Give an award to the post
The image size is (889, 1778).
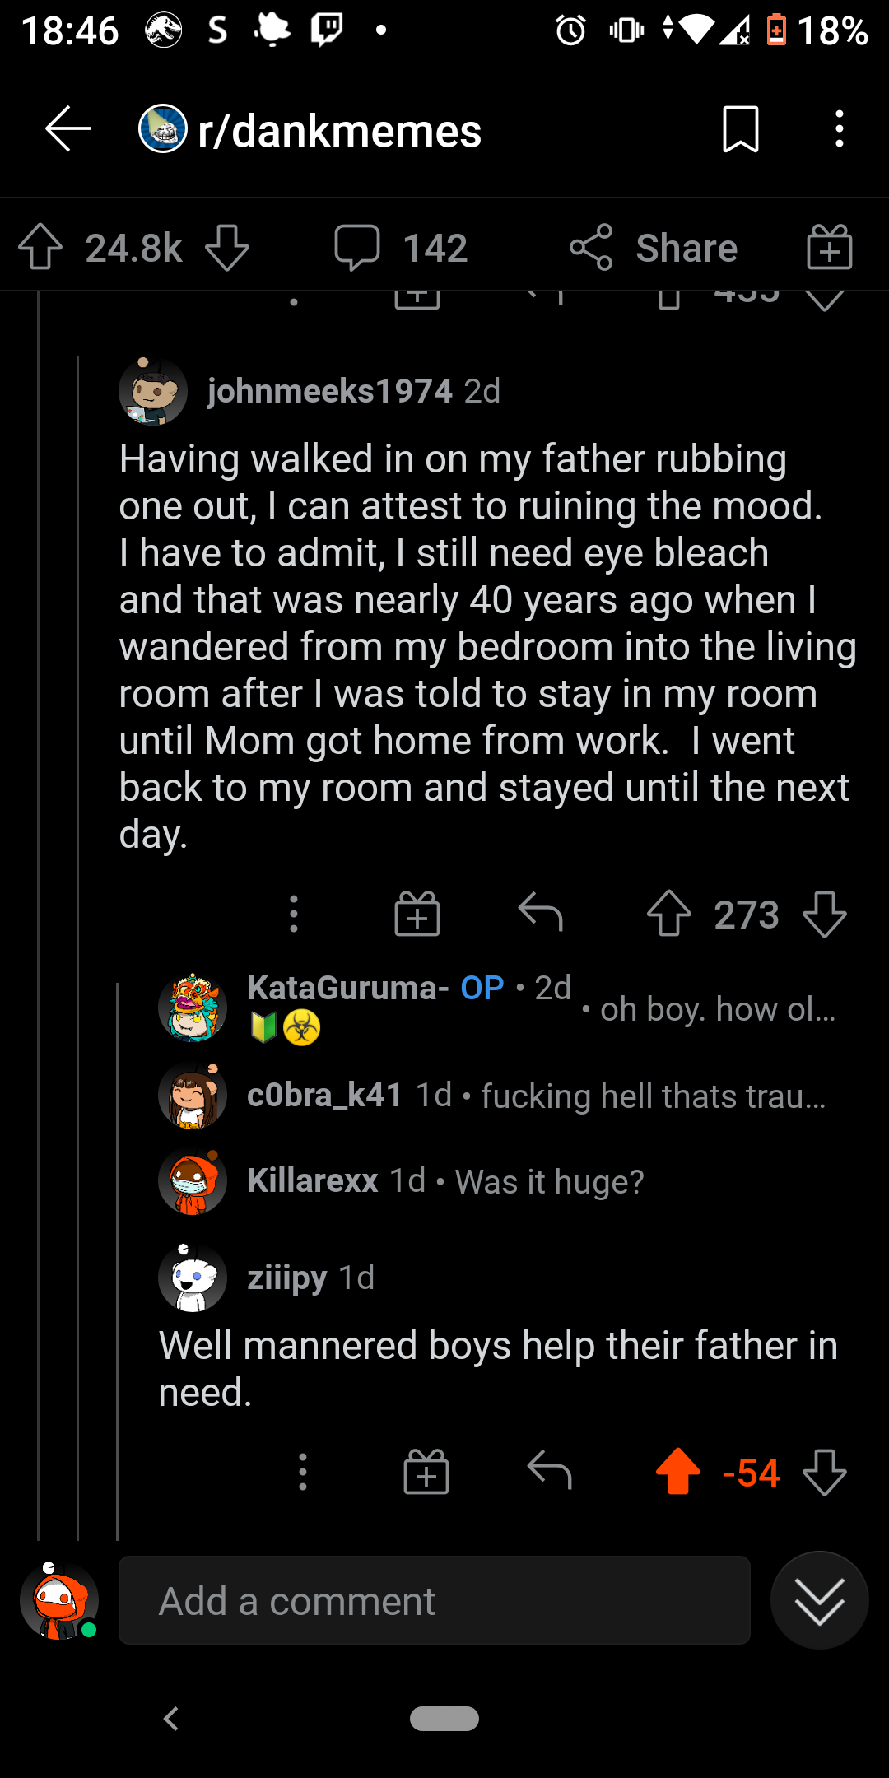click(828, 246)
